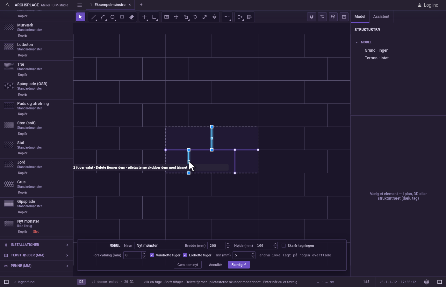The image size is (446, 287).
Task: Select the Eksempelmønstre tab
Action: 110,5
